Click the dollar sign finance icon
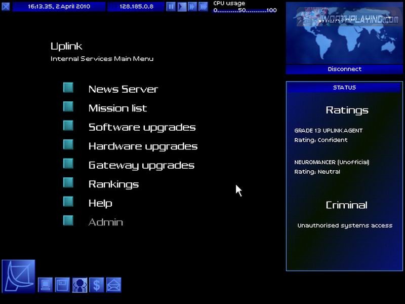 96,285
